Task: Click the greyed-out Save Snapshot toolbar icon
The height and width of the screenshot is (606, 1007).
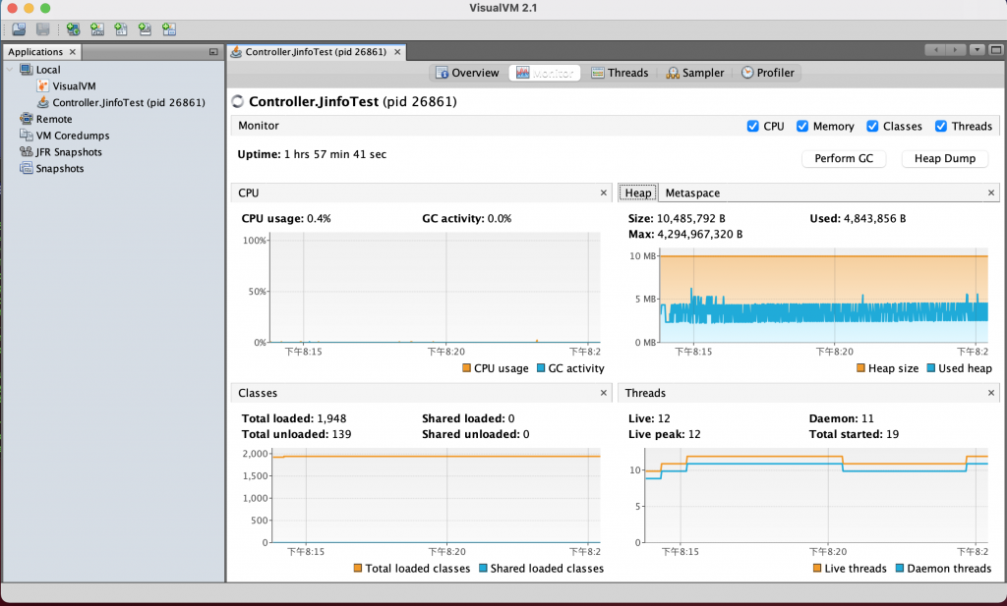Action: [43, 28]
